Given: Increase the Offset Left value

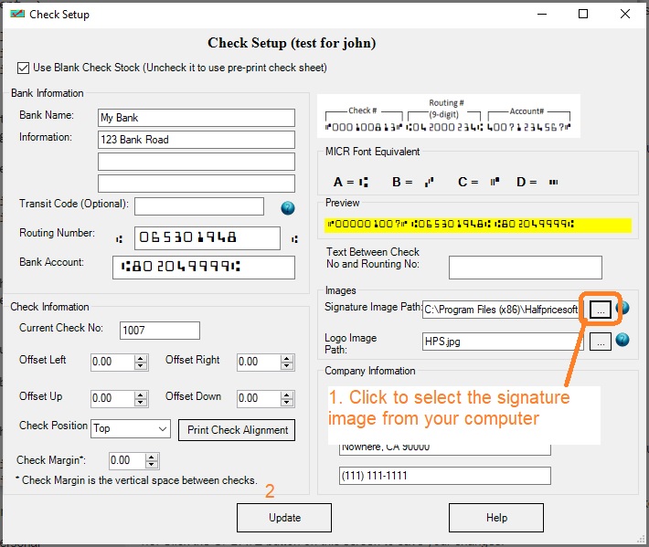Looking at the screenshot, I should pos(141,359).
